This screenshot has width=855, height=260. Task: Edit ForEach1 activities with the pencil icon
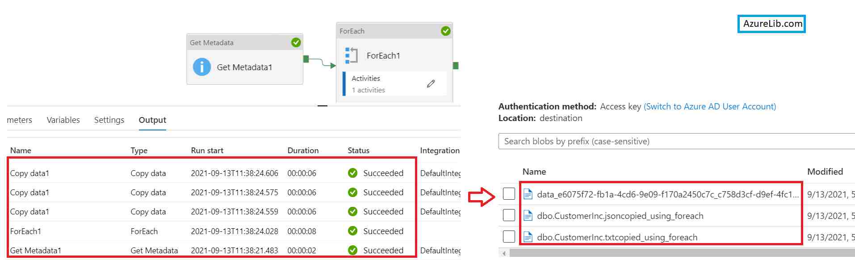431,84
